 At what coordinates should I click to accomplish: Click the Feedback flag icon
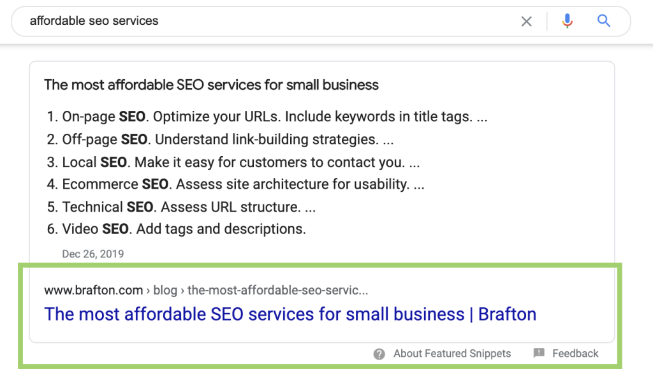pyautogui.click(x=539, y=353)
